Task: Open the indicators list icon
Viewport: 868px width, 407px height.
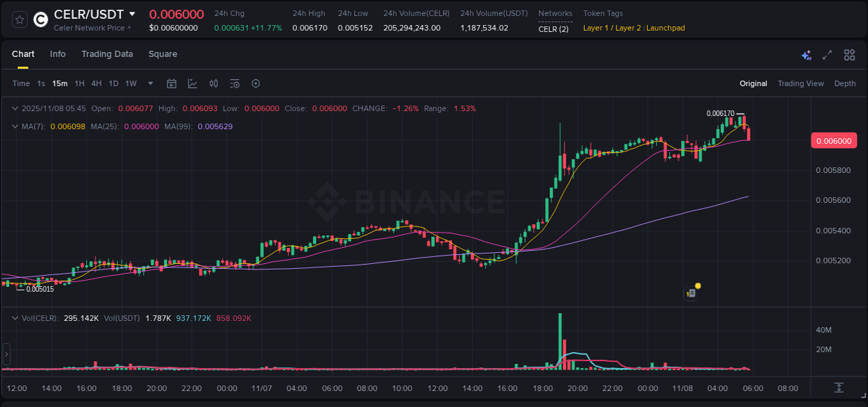Action: coord(235,83)
